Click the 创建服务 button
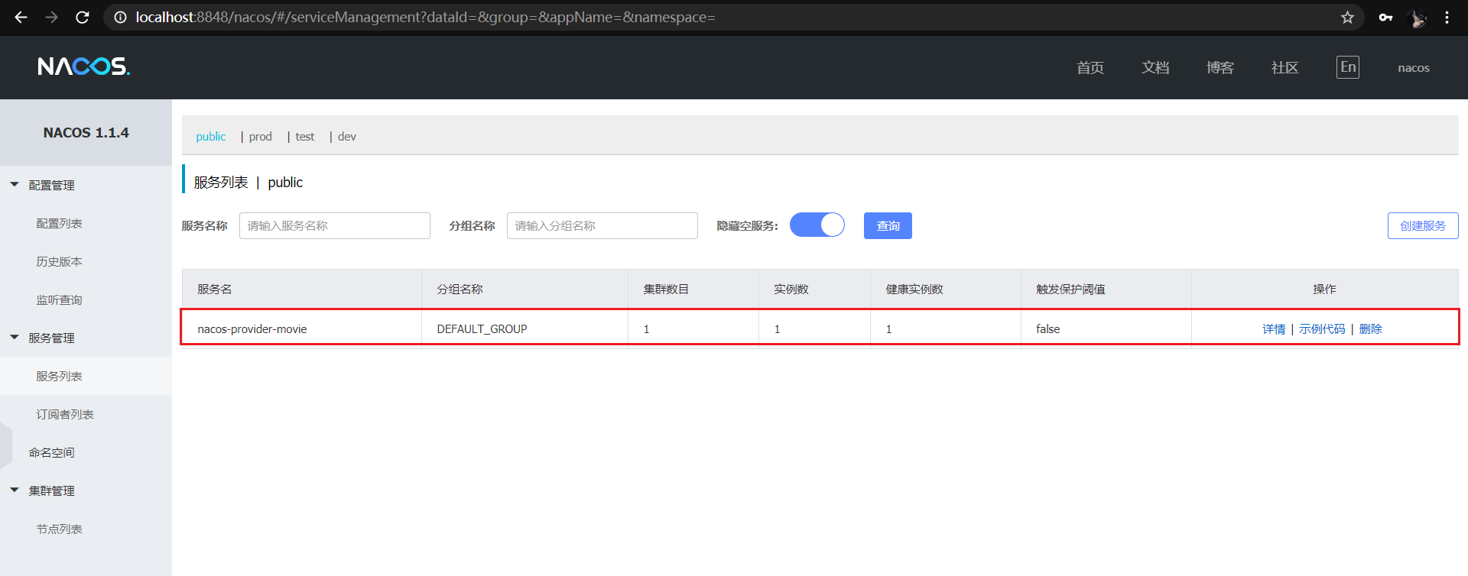Screen dimensions: 1468x576 tap(1423, 225)
